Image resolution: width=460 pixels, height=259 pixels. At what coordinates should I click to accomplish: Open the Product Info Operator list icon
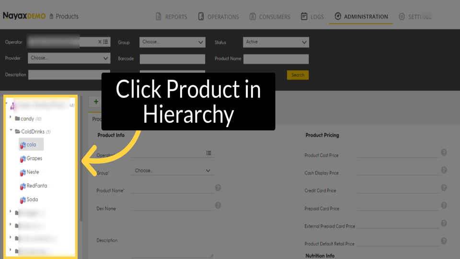click(208, 153)
